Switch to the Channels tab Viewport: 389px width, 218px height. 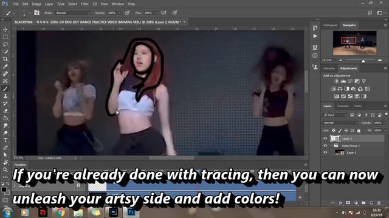[x=343, y=106]
